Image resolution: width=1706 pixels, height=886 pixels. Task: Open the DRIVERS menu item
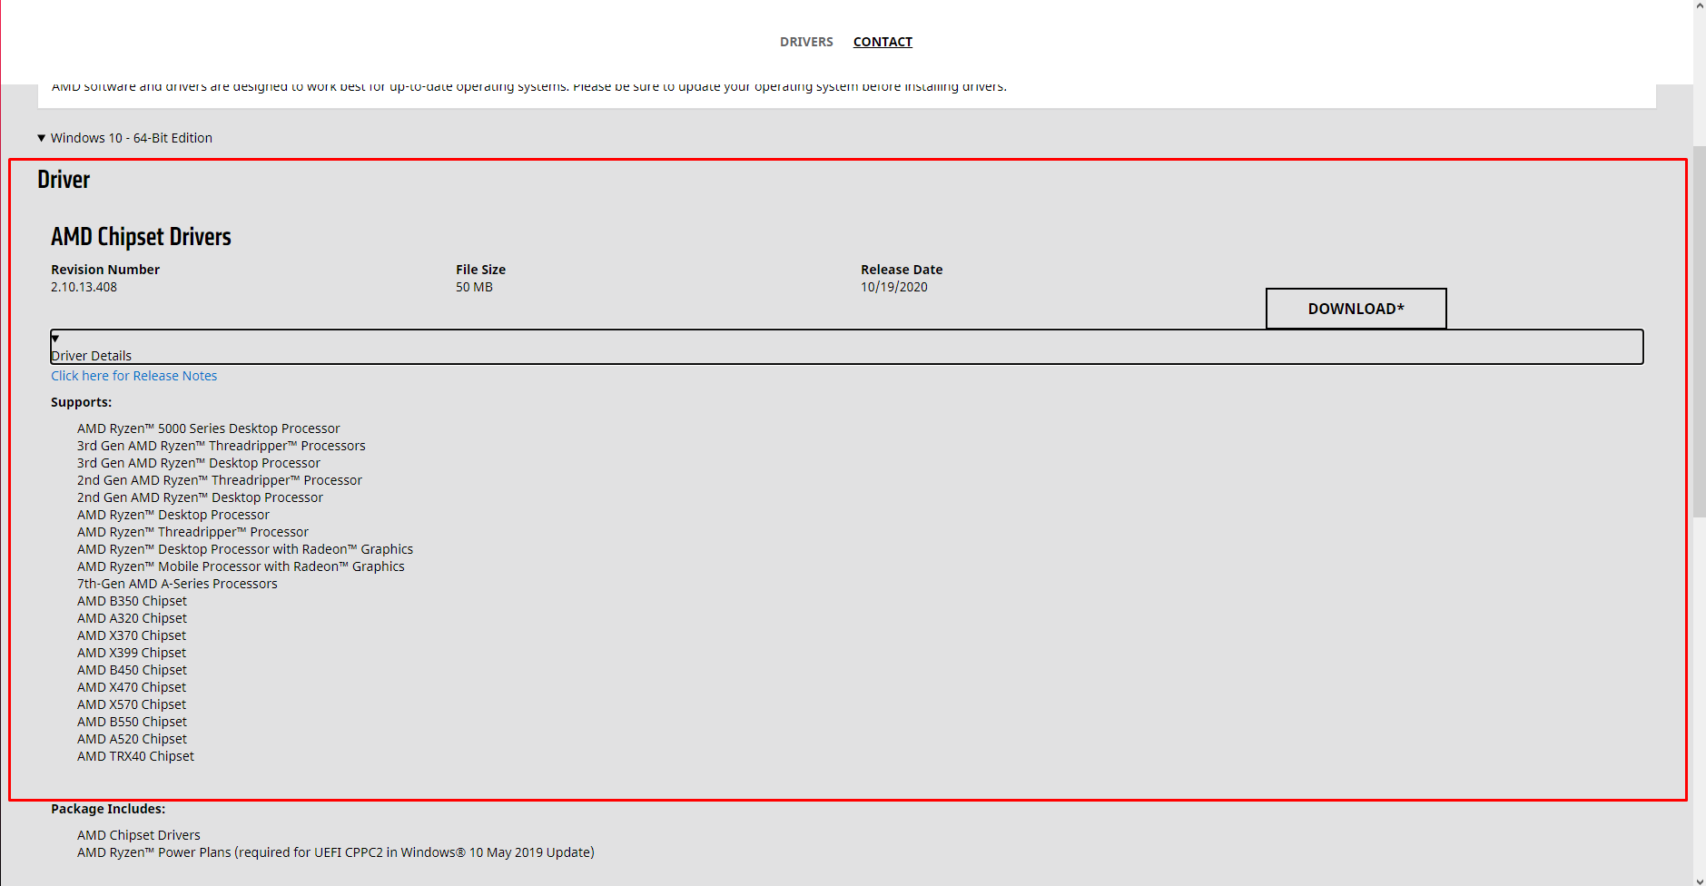tap(806, 42)
